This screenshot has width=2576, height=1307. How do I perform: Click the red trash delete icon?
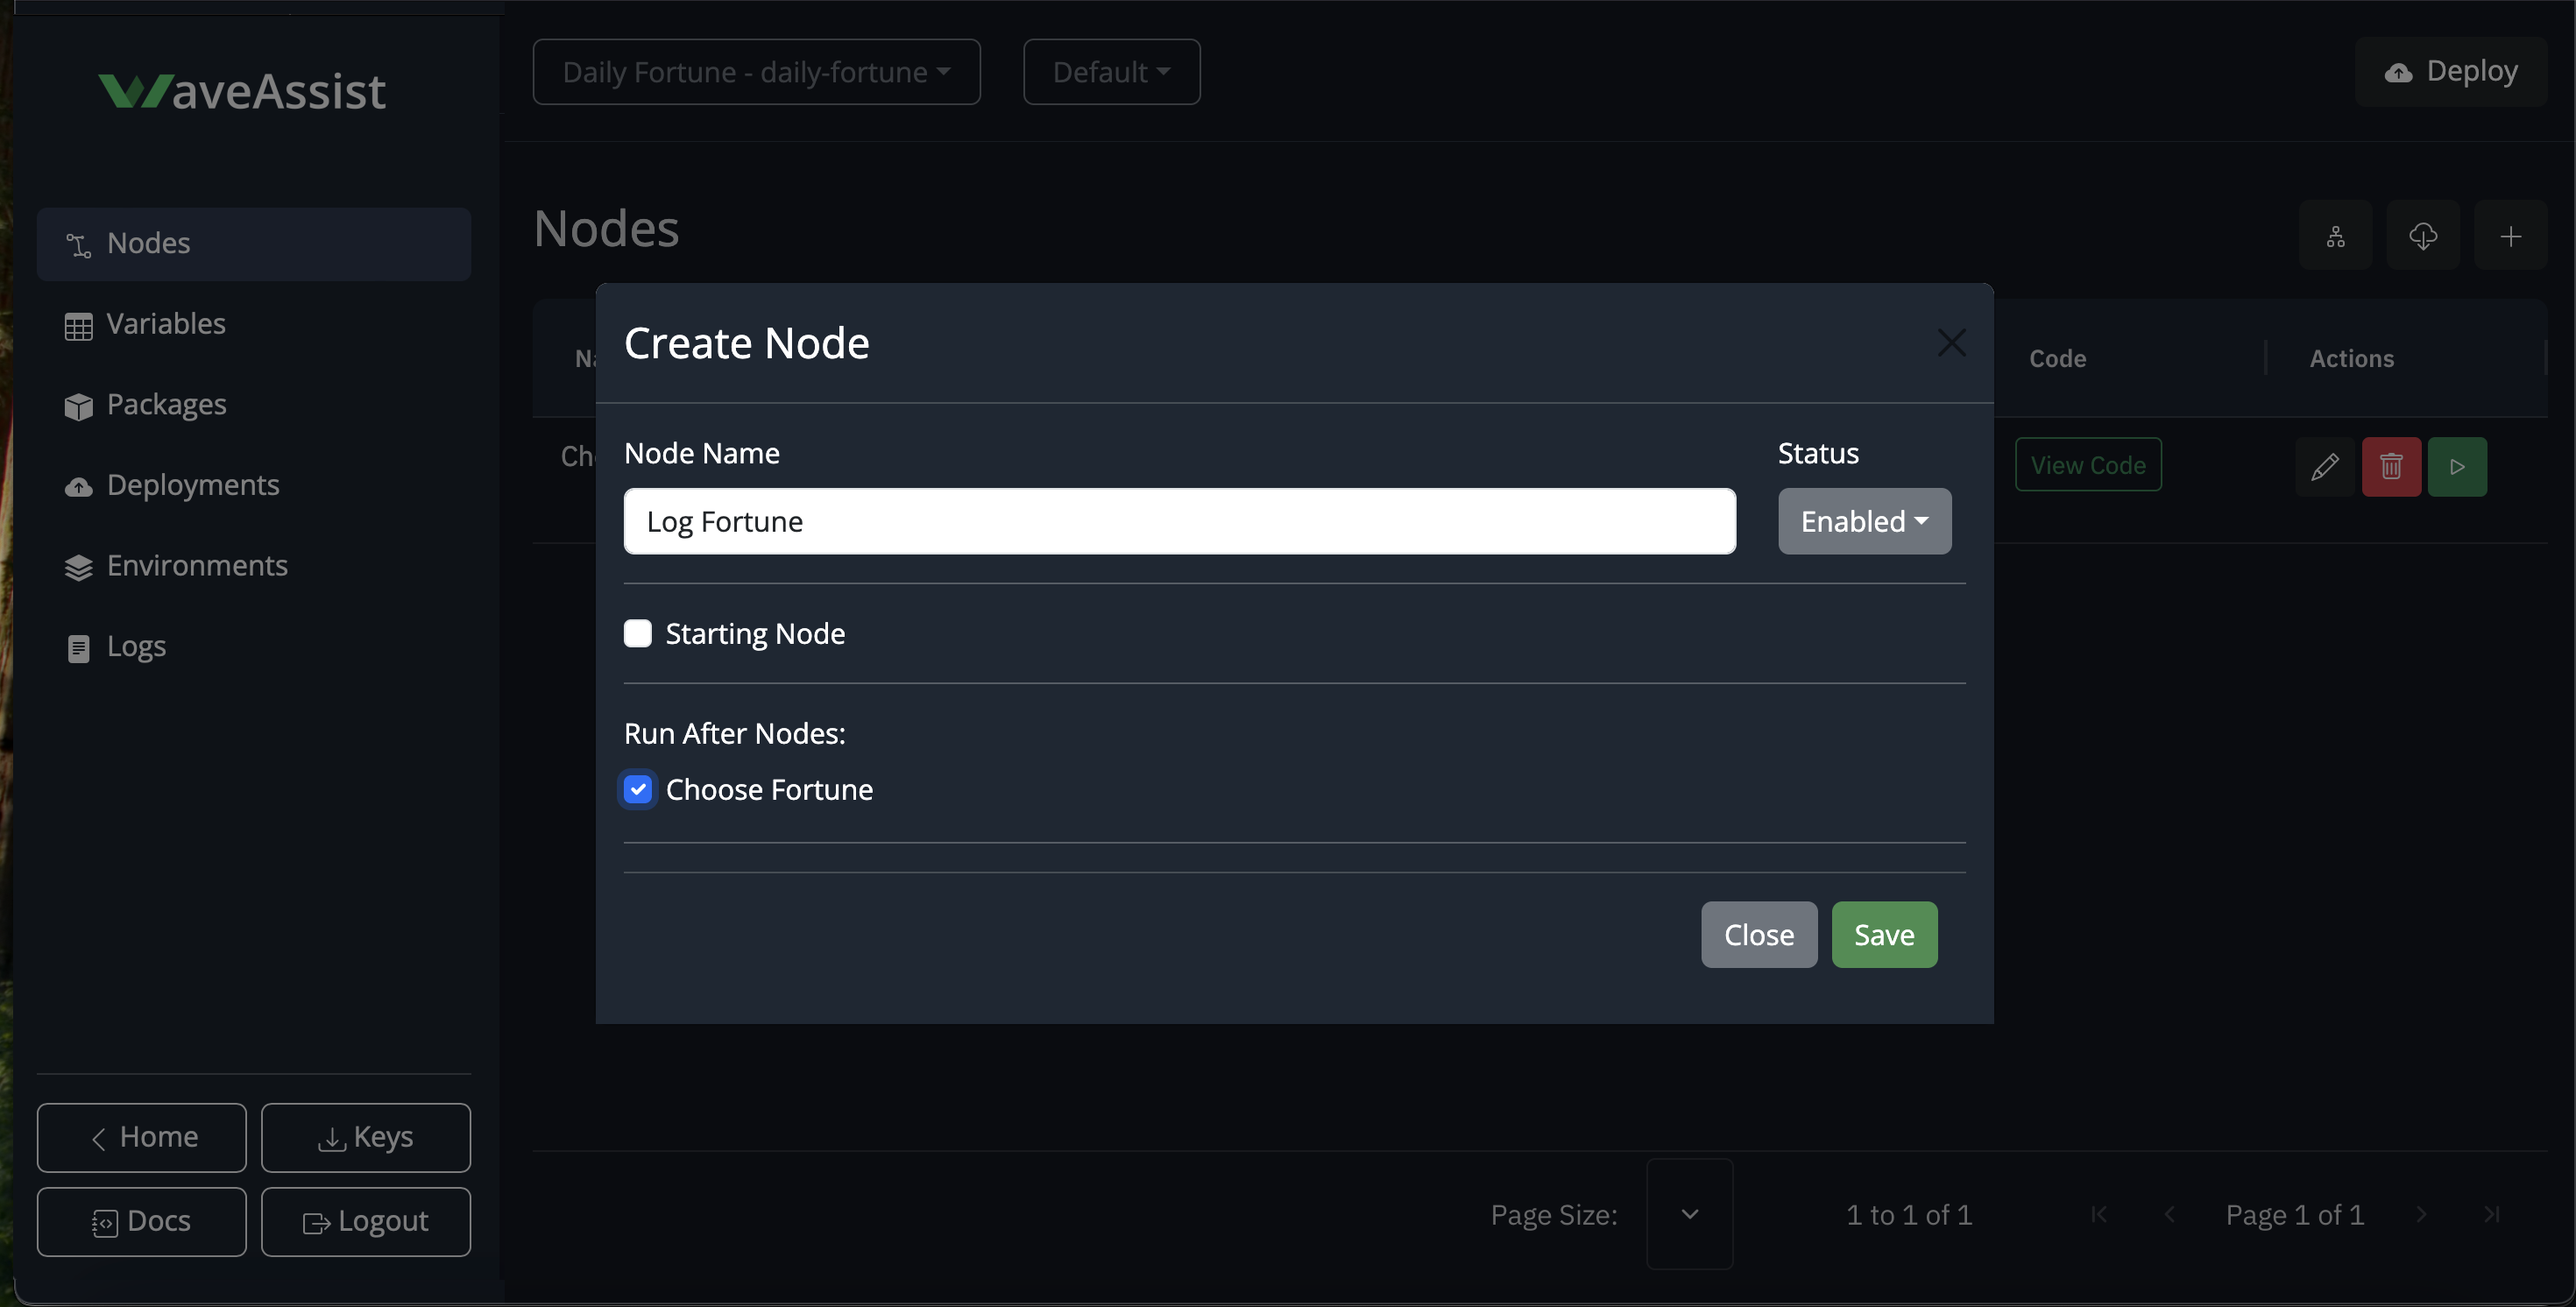[x=2390, y=466]
